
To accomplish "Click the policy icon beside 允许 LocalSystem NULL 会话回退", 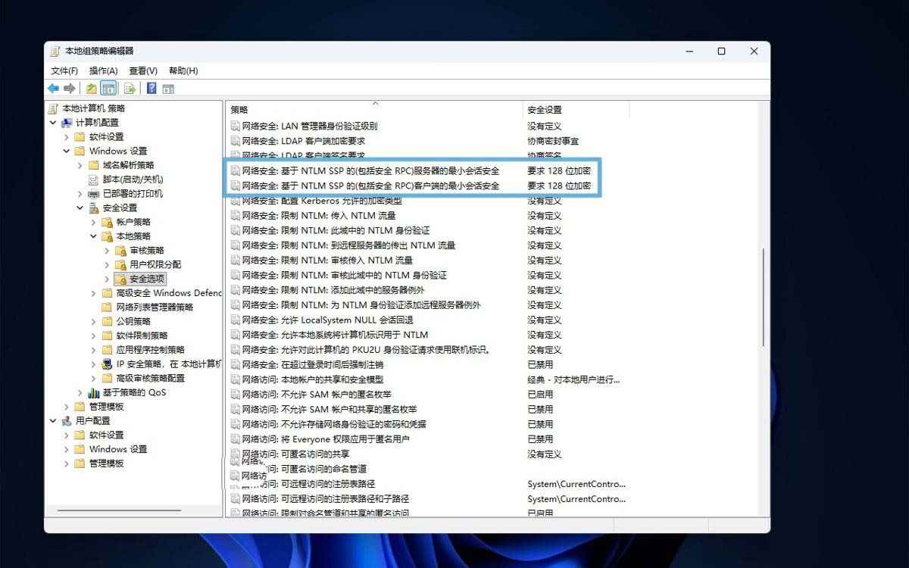I will [236, 320].
